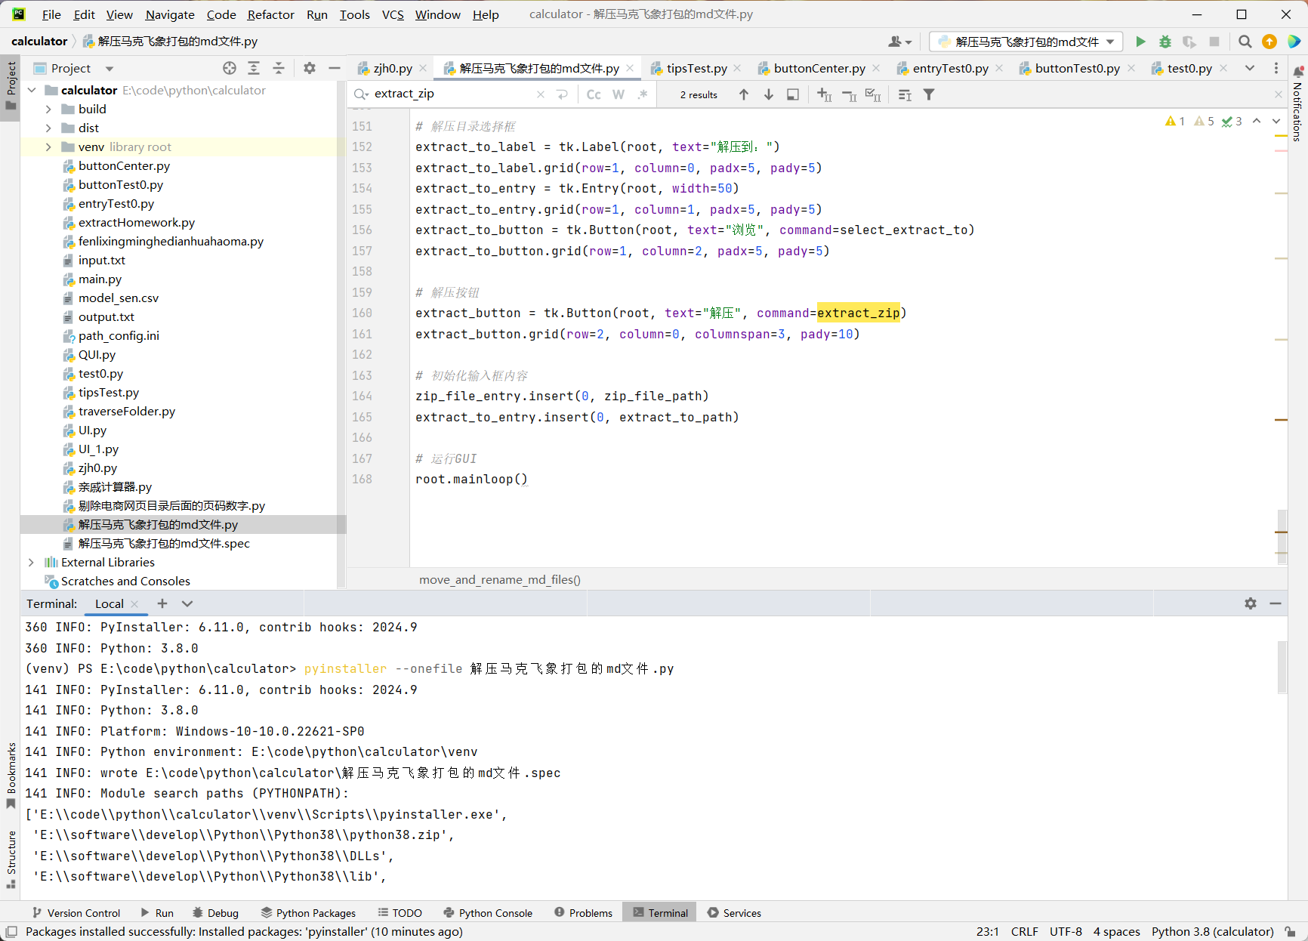Open Services tool window
Image resolution: width=1308 pixels, height=941 pixels.
pos(734,913)
